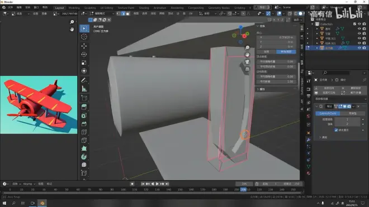369x207 pixels.
Task: Switch to the Layout workspace tab
Action: pos(59,8)
